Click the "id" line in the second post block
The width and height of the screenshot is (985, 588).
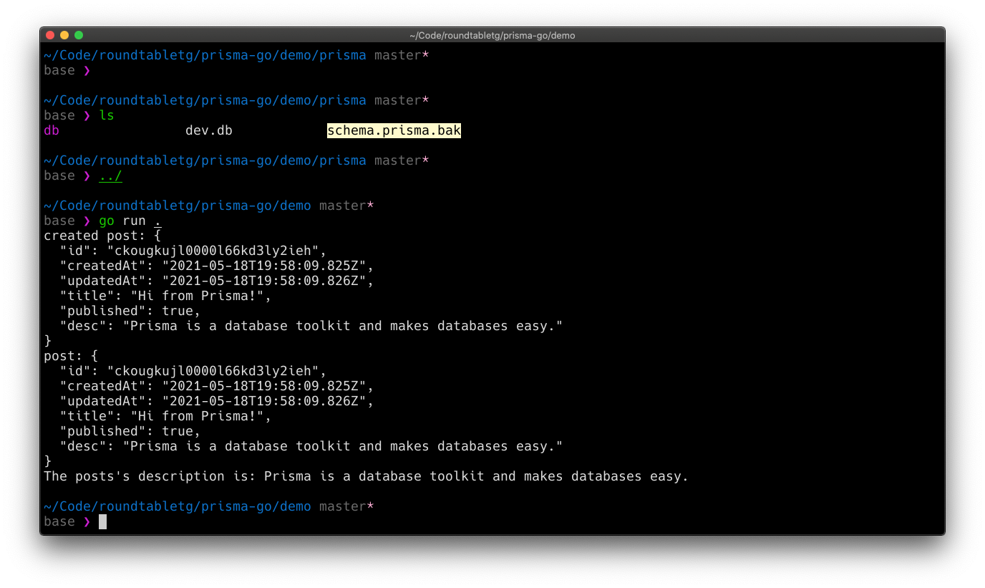click(x=193, y=371)
